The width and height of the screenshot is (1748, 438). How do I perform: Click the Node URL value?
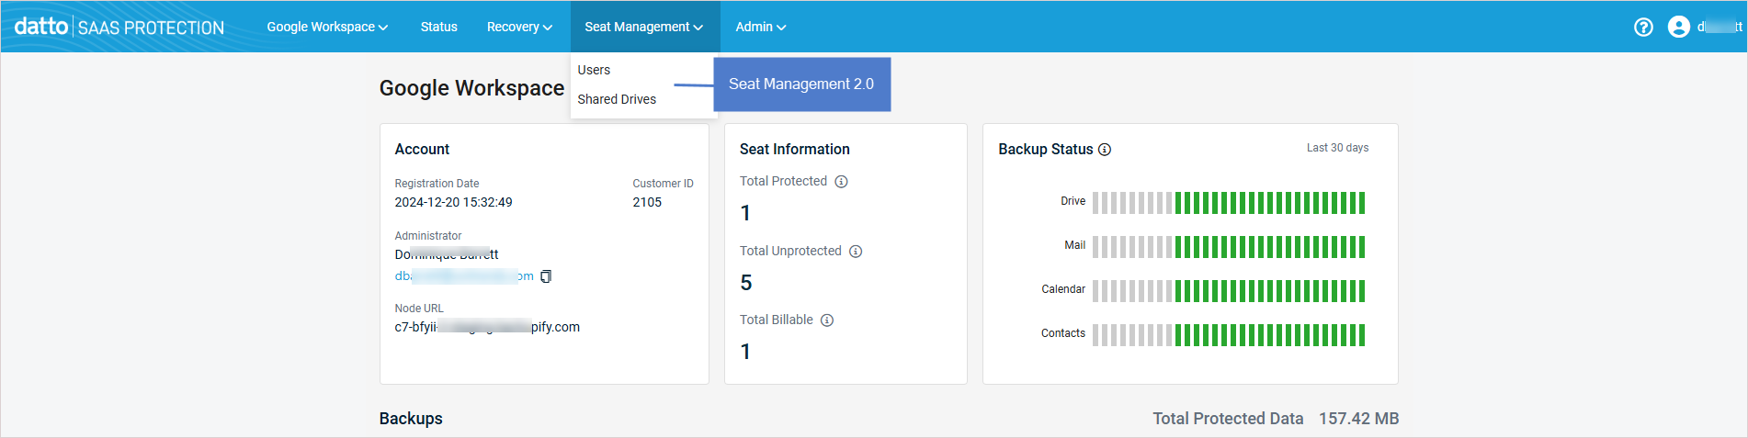(487, 327)
